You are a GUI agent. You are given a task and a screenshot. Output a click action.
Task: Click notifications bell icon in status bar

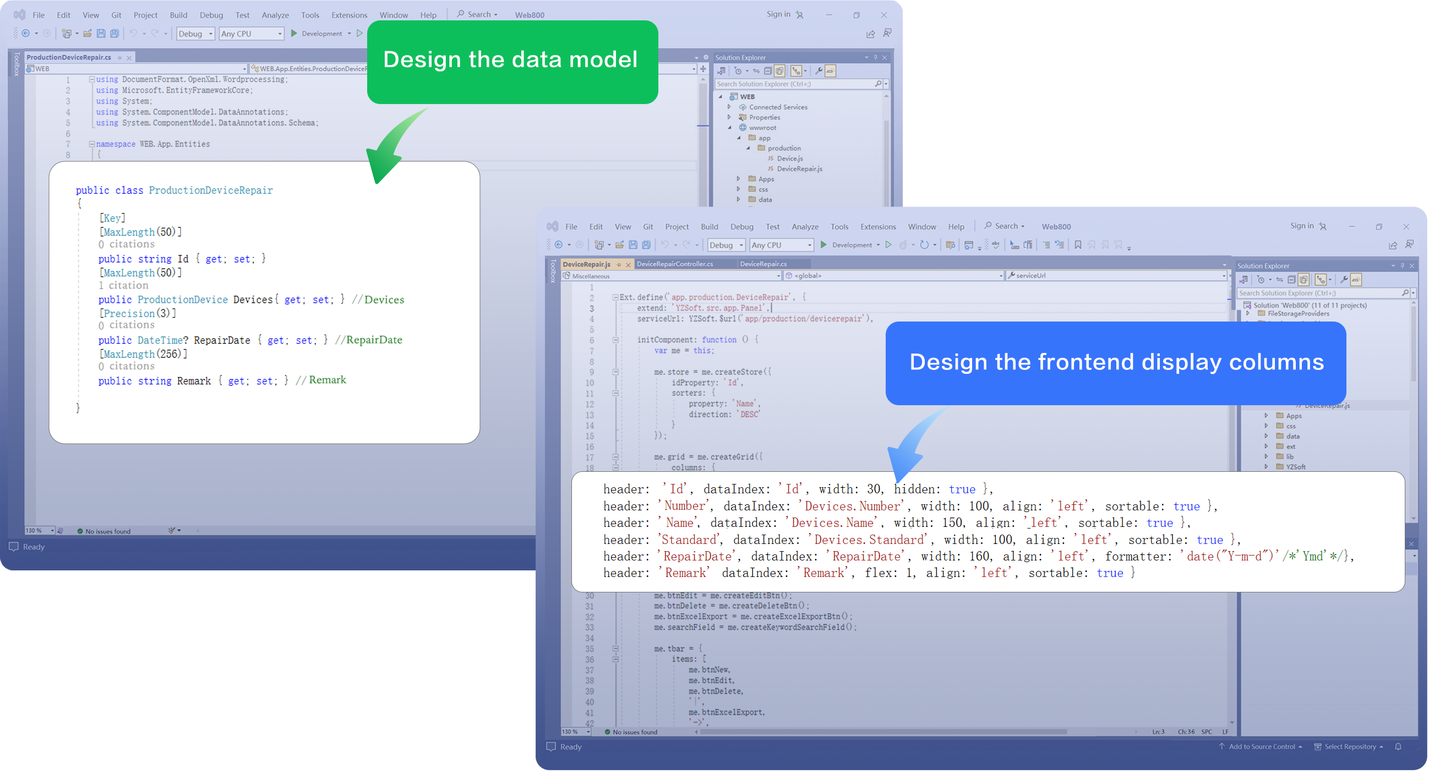click(1398, 748)
